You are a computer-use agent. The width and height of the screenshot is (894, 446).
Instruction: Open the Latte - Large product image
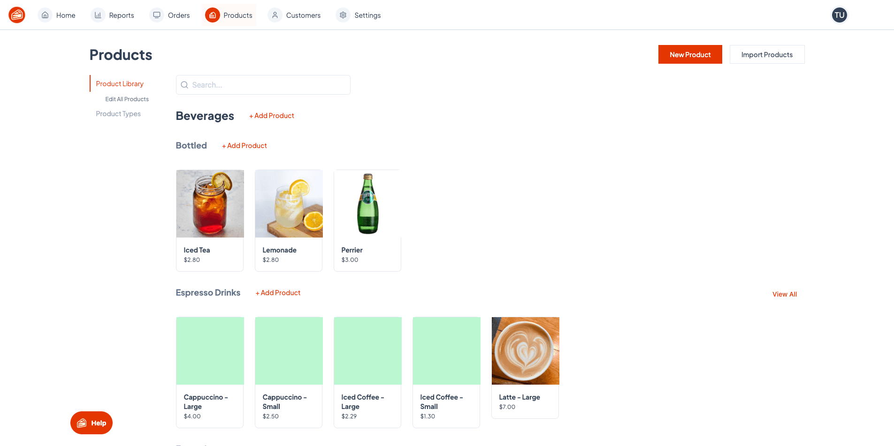click(x=525, y=350)
